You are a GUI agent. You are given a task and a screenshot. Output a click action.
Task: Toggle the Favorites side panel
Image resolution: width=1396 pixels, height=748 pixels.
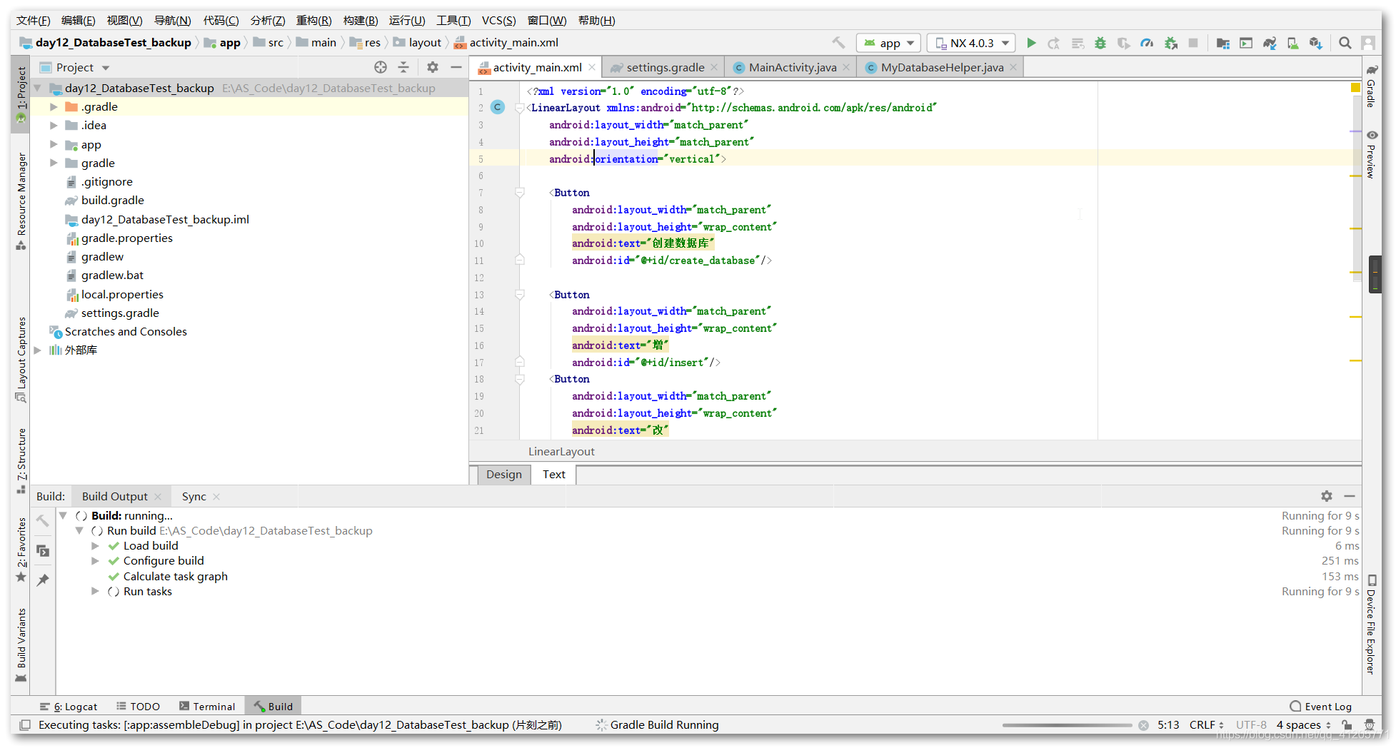[21, 549]
